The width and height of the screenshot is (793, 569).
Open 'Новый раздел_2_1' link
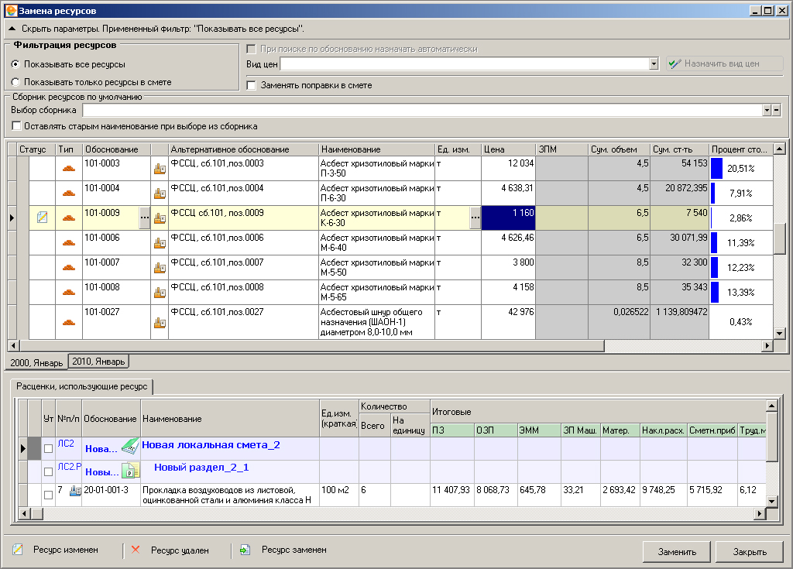click(201, 468)
